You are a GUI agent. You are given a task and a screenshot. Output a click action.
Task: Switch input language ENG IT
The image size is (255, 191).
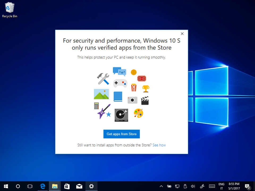222,186
